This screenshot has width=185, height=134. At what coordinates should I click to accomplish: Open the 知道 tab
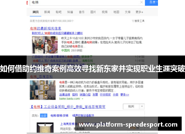(x=70, y=12)
